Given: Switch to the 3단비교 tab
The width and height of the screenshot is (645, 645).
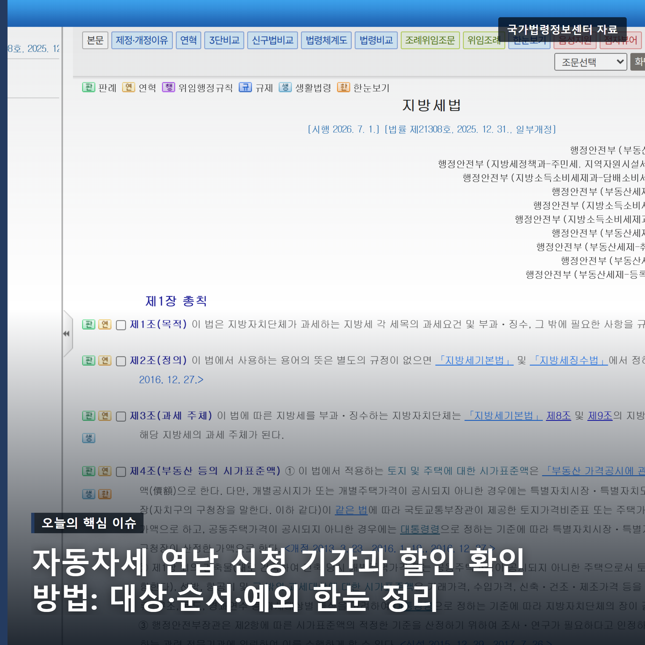Looking at the screenshot, I should 224,40.
